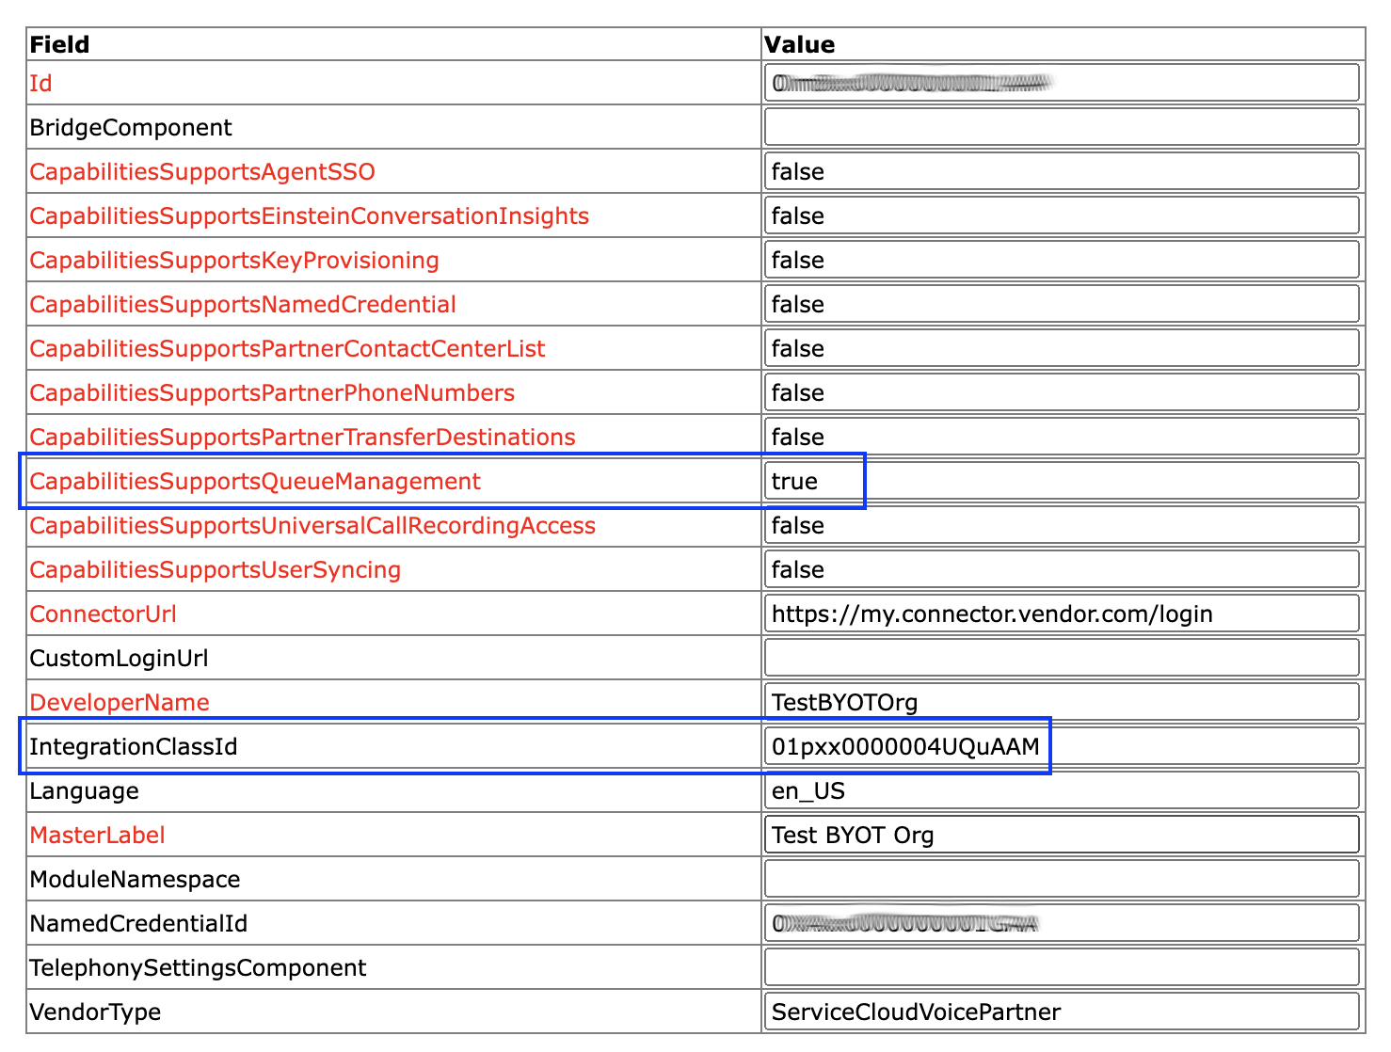Select the CapabilitiesSupportsAgentSSO value field
This screenshot has width=1391, height=1052.
1061,171
